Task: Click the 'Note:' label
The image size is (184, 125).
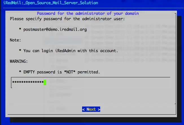Action: click(x=15, y=40)
